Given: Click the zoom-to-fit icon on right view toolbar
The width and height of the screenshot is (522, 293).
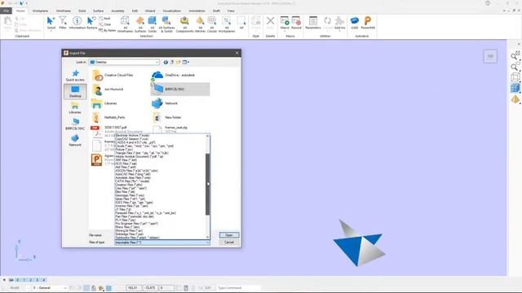Looking at the screenshot, I should pos(515,56).
